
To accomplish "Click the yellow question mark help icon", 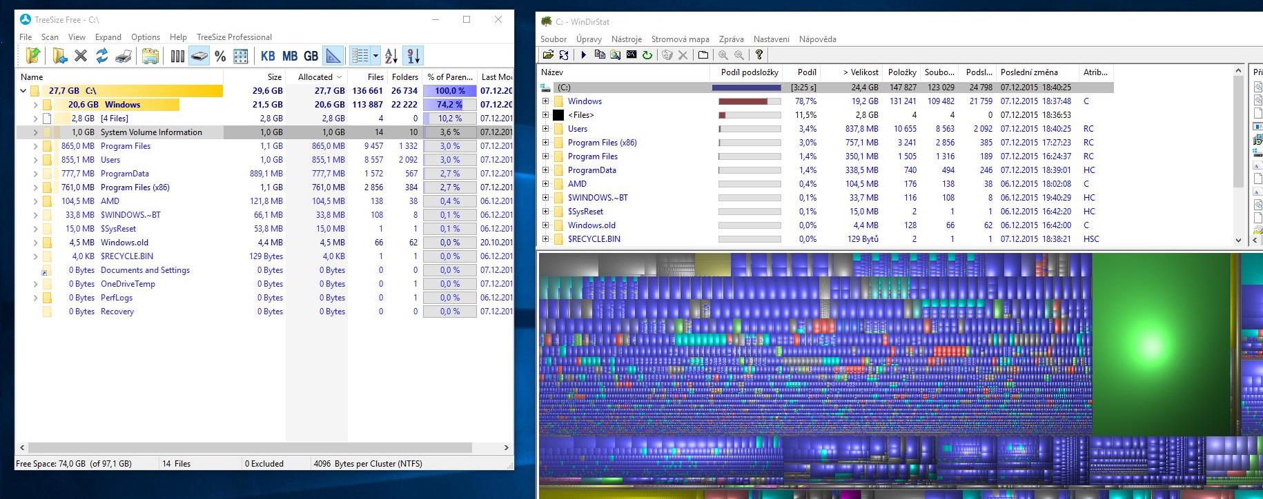I will tap(759, 55).
